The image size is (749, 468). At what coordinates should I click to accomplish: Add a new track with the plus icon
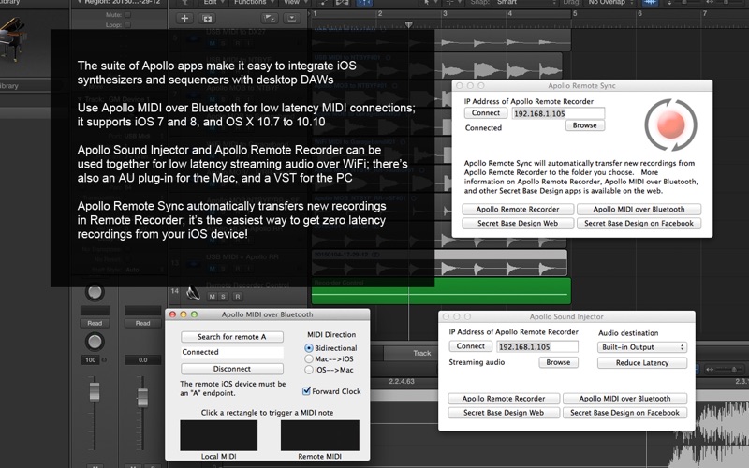coord(184,19)
